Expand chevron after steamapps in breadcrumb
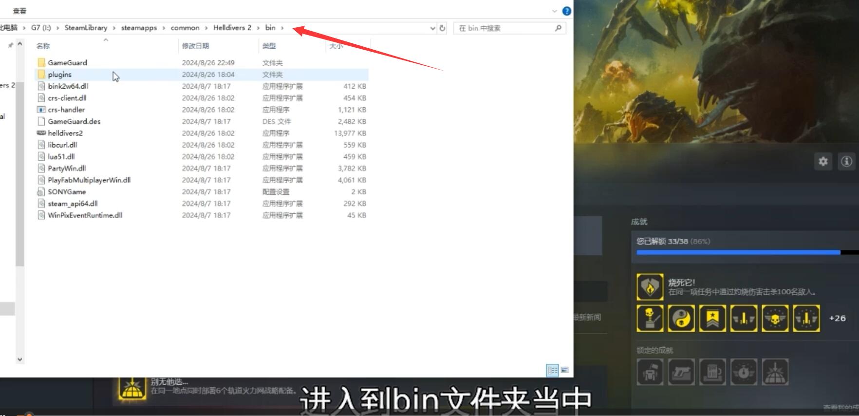This screenshot has width=859, height=416. point(164,28)
